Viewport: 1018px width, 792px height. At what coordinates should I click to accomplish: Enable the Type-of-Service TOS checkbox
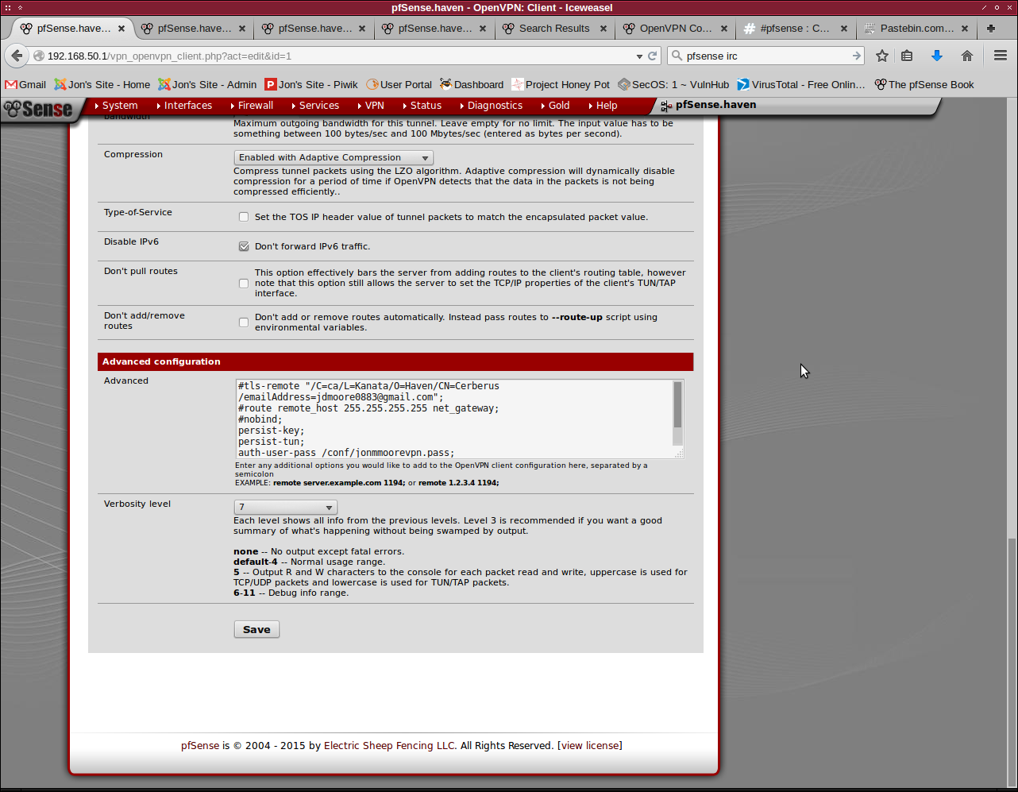point(244,217)
